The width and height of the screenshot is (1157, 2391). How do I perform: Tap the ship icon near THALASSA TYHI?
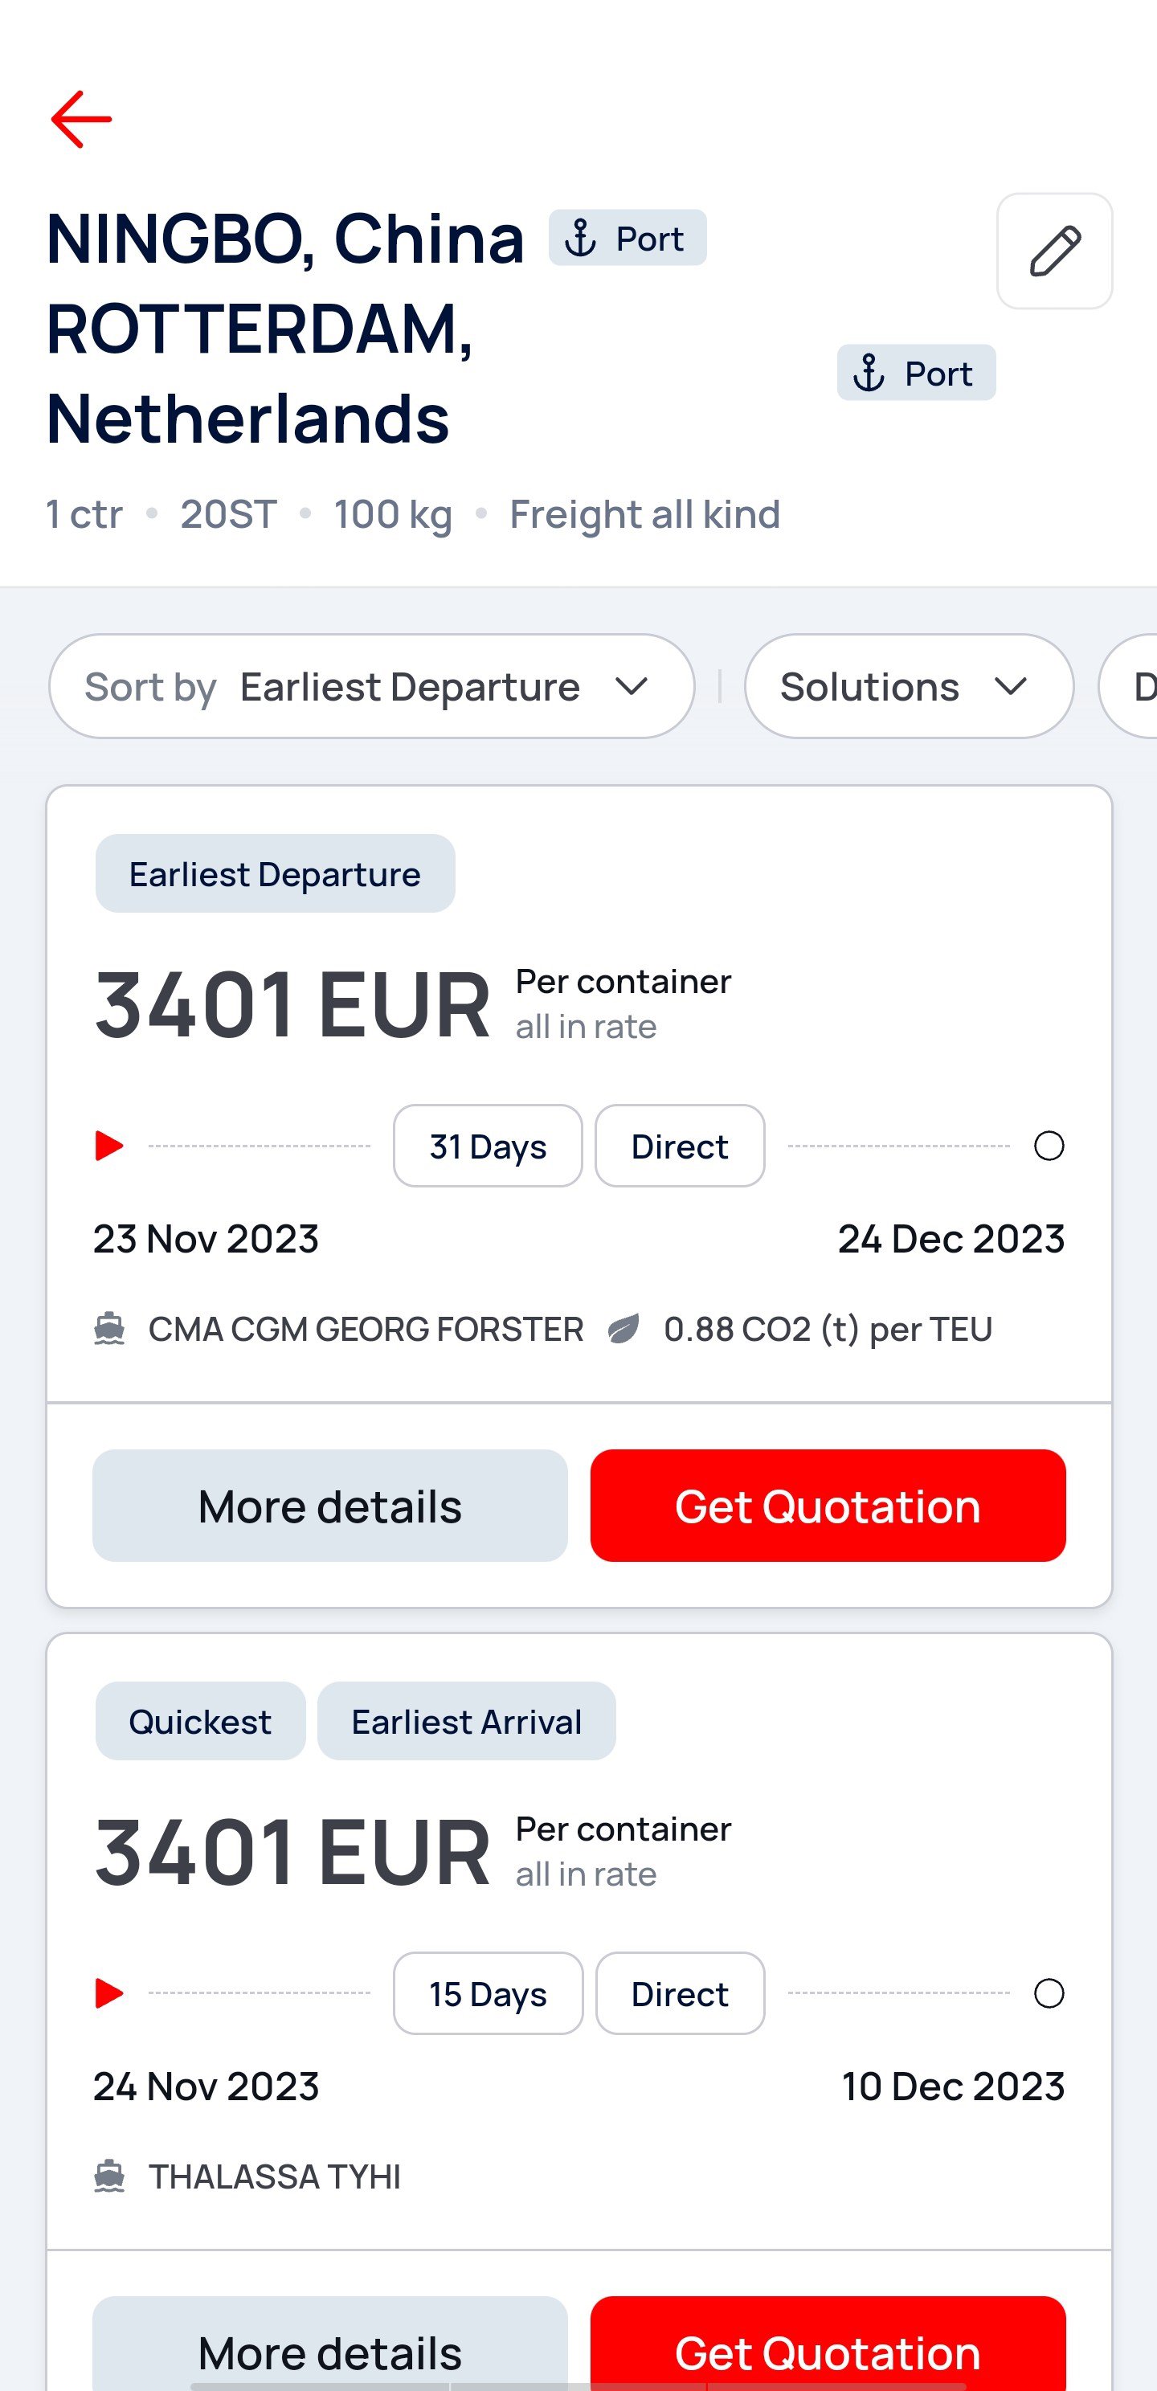click(x=109, y=2176)
